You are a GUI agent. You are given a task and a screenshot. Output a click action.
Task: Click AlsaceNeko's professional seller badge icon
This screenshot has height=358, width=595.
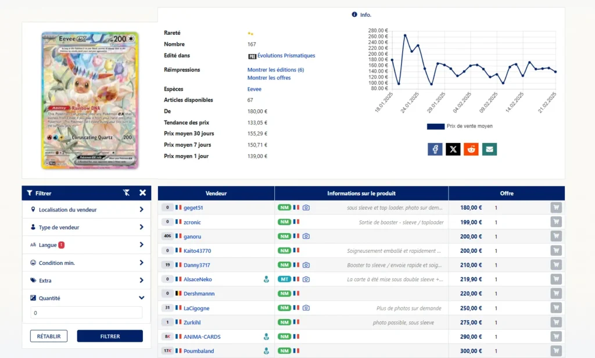click(266, 280)
